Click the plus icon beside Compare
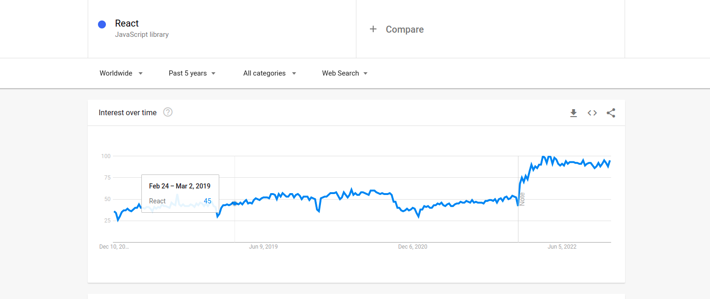 (x=373, y=29)
